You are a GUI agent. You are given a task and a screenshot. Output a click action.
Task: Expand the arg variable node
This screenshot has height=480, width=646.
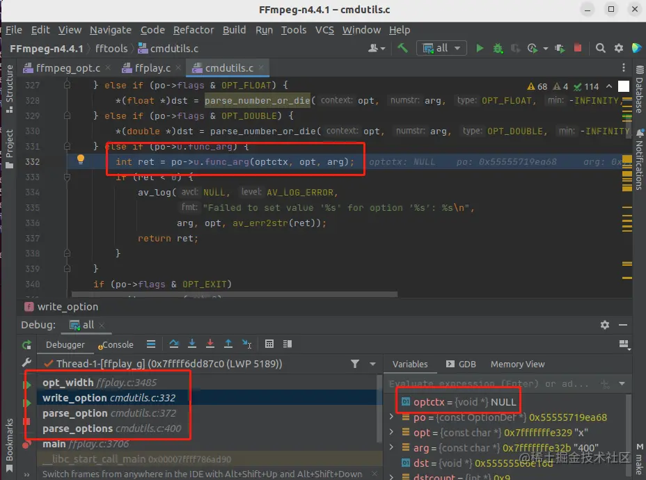391,447
